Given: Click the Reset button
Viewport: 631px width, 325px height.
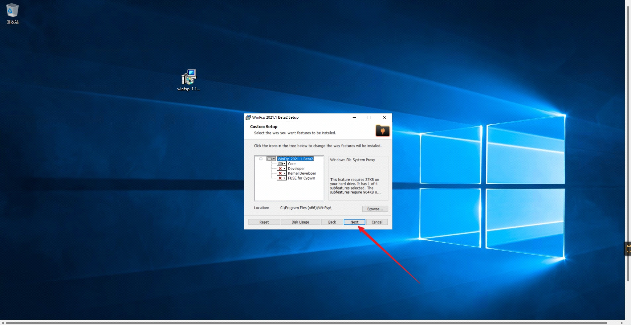Looking at the screenshot, I should [264, 222].
